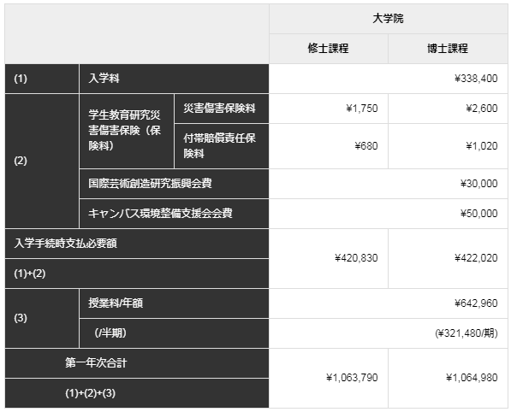Click the (1)+(2) label cell

pyautogui.click(x=137, y=274)
